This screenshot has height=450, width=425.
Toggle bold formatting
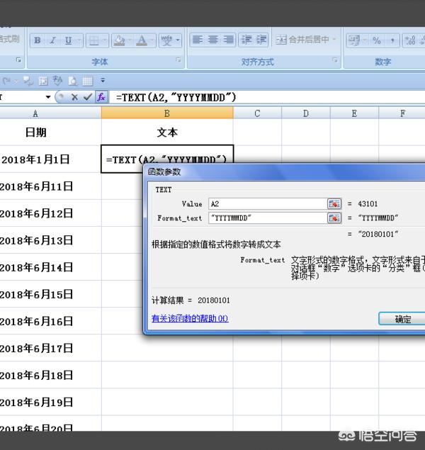(37, 40)
